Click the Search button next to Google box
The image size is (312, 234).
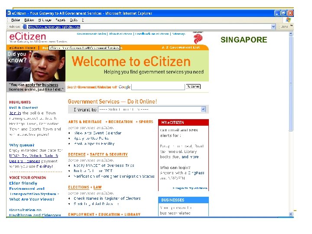(193, 86)
